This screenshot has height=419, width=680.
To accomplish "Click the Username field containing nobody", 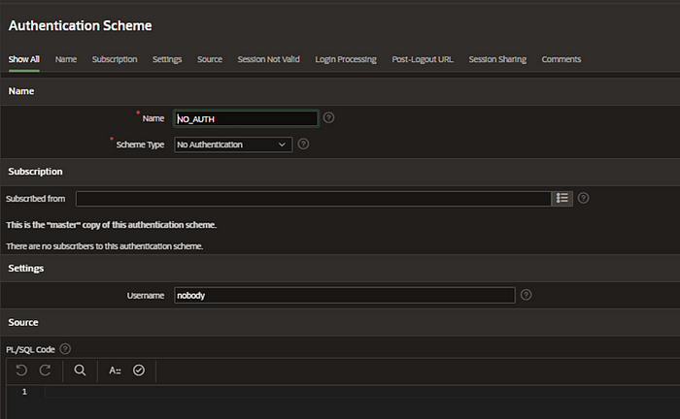I will (x=345, y=295).
